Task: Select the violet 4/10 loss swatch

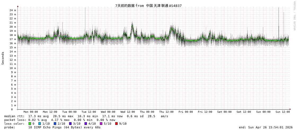Action: (86, 124)
